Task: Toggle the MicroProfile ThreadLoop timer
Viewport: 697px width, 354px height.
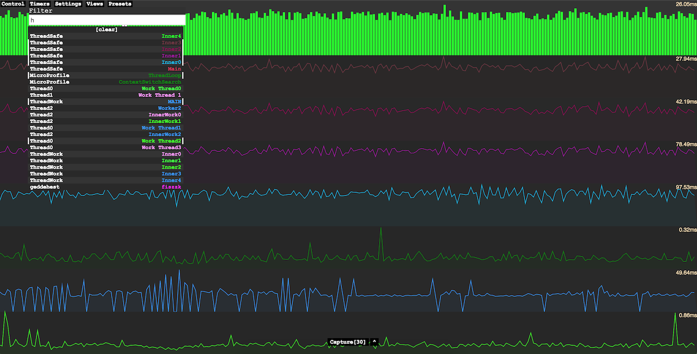Action: pyautogui.click(x=106, y=75)
